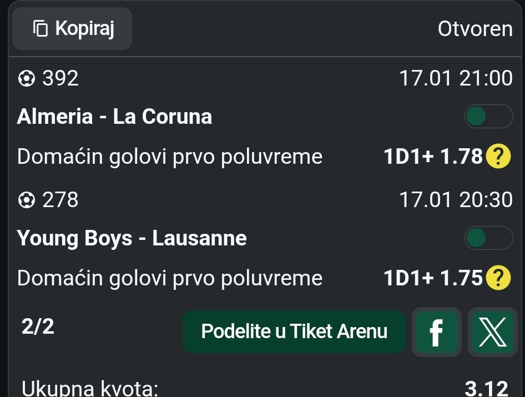Image resolution: width=525 pixels, height=397 pixels.
Task: Click the soccer ball icon beside 392
Action: (x=26, y=79)
